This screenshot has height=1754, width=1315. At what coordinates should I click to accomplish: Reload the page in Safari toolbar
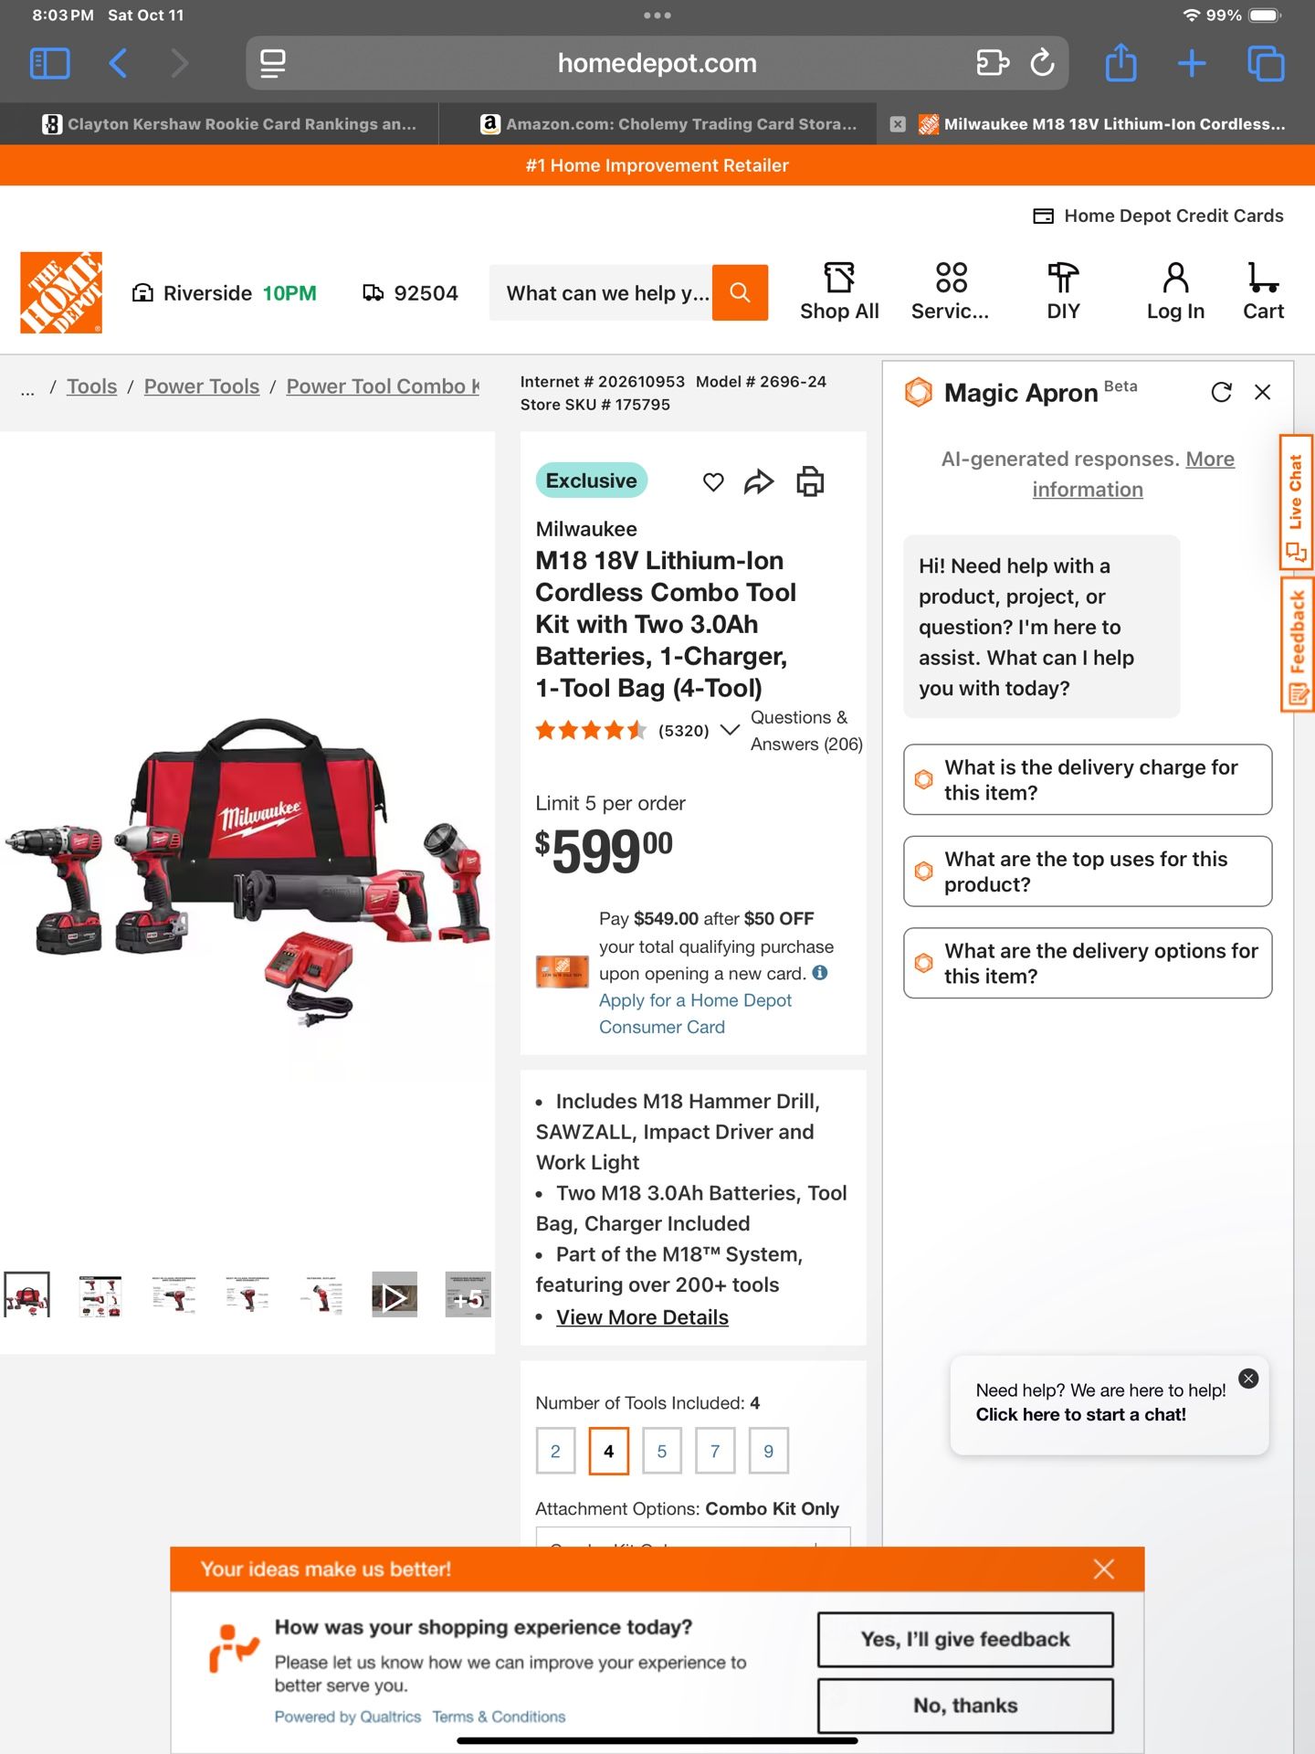[x=1042, y=63]
